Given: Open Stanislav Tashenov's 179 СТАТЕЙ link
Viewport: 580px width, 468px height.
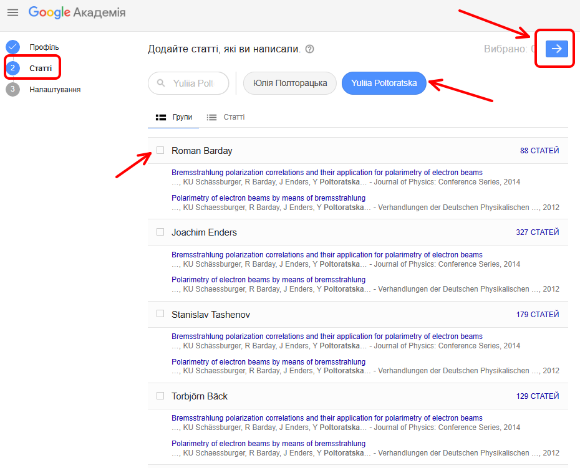Looking at the screenshot, I should tap(538, 314).
